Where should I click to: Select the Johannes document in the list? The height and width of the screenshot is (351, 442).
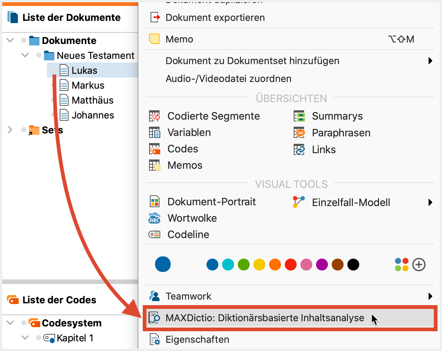[93, 115]
